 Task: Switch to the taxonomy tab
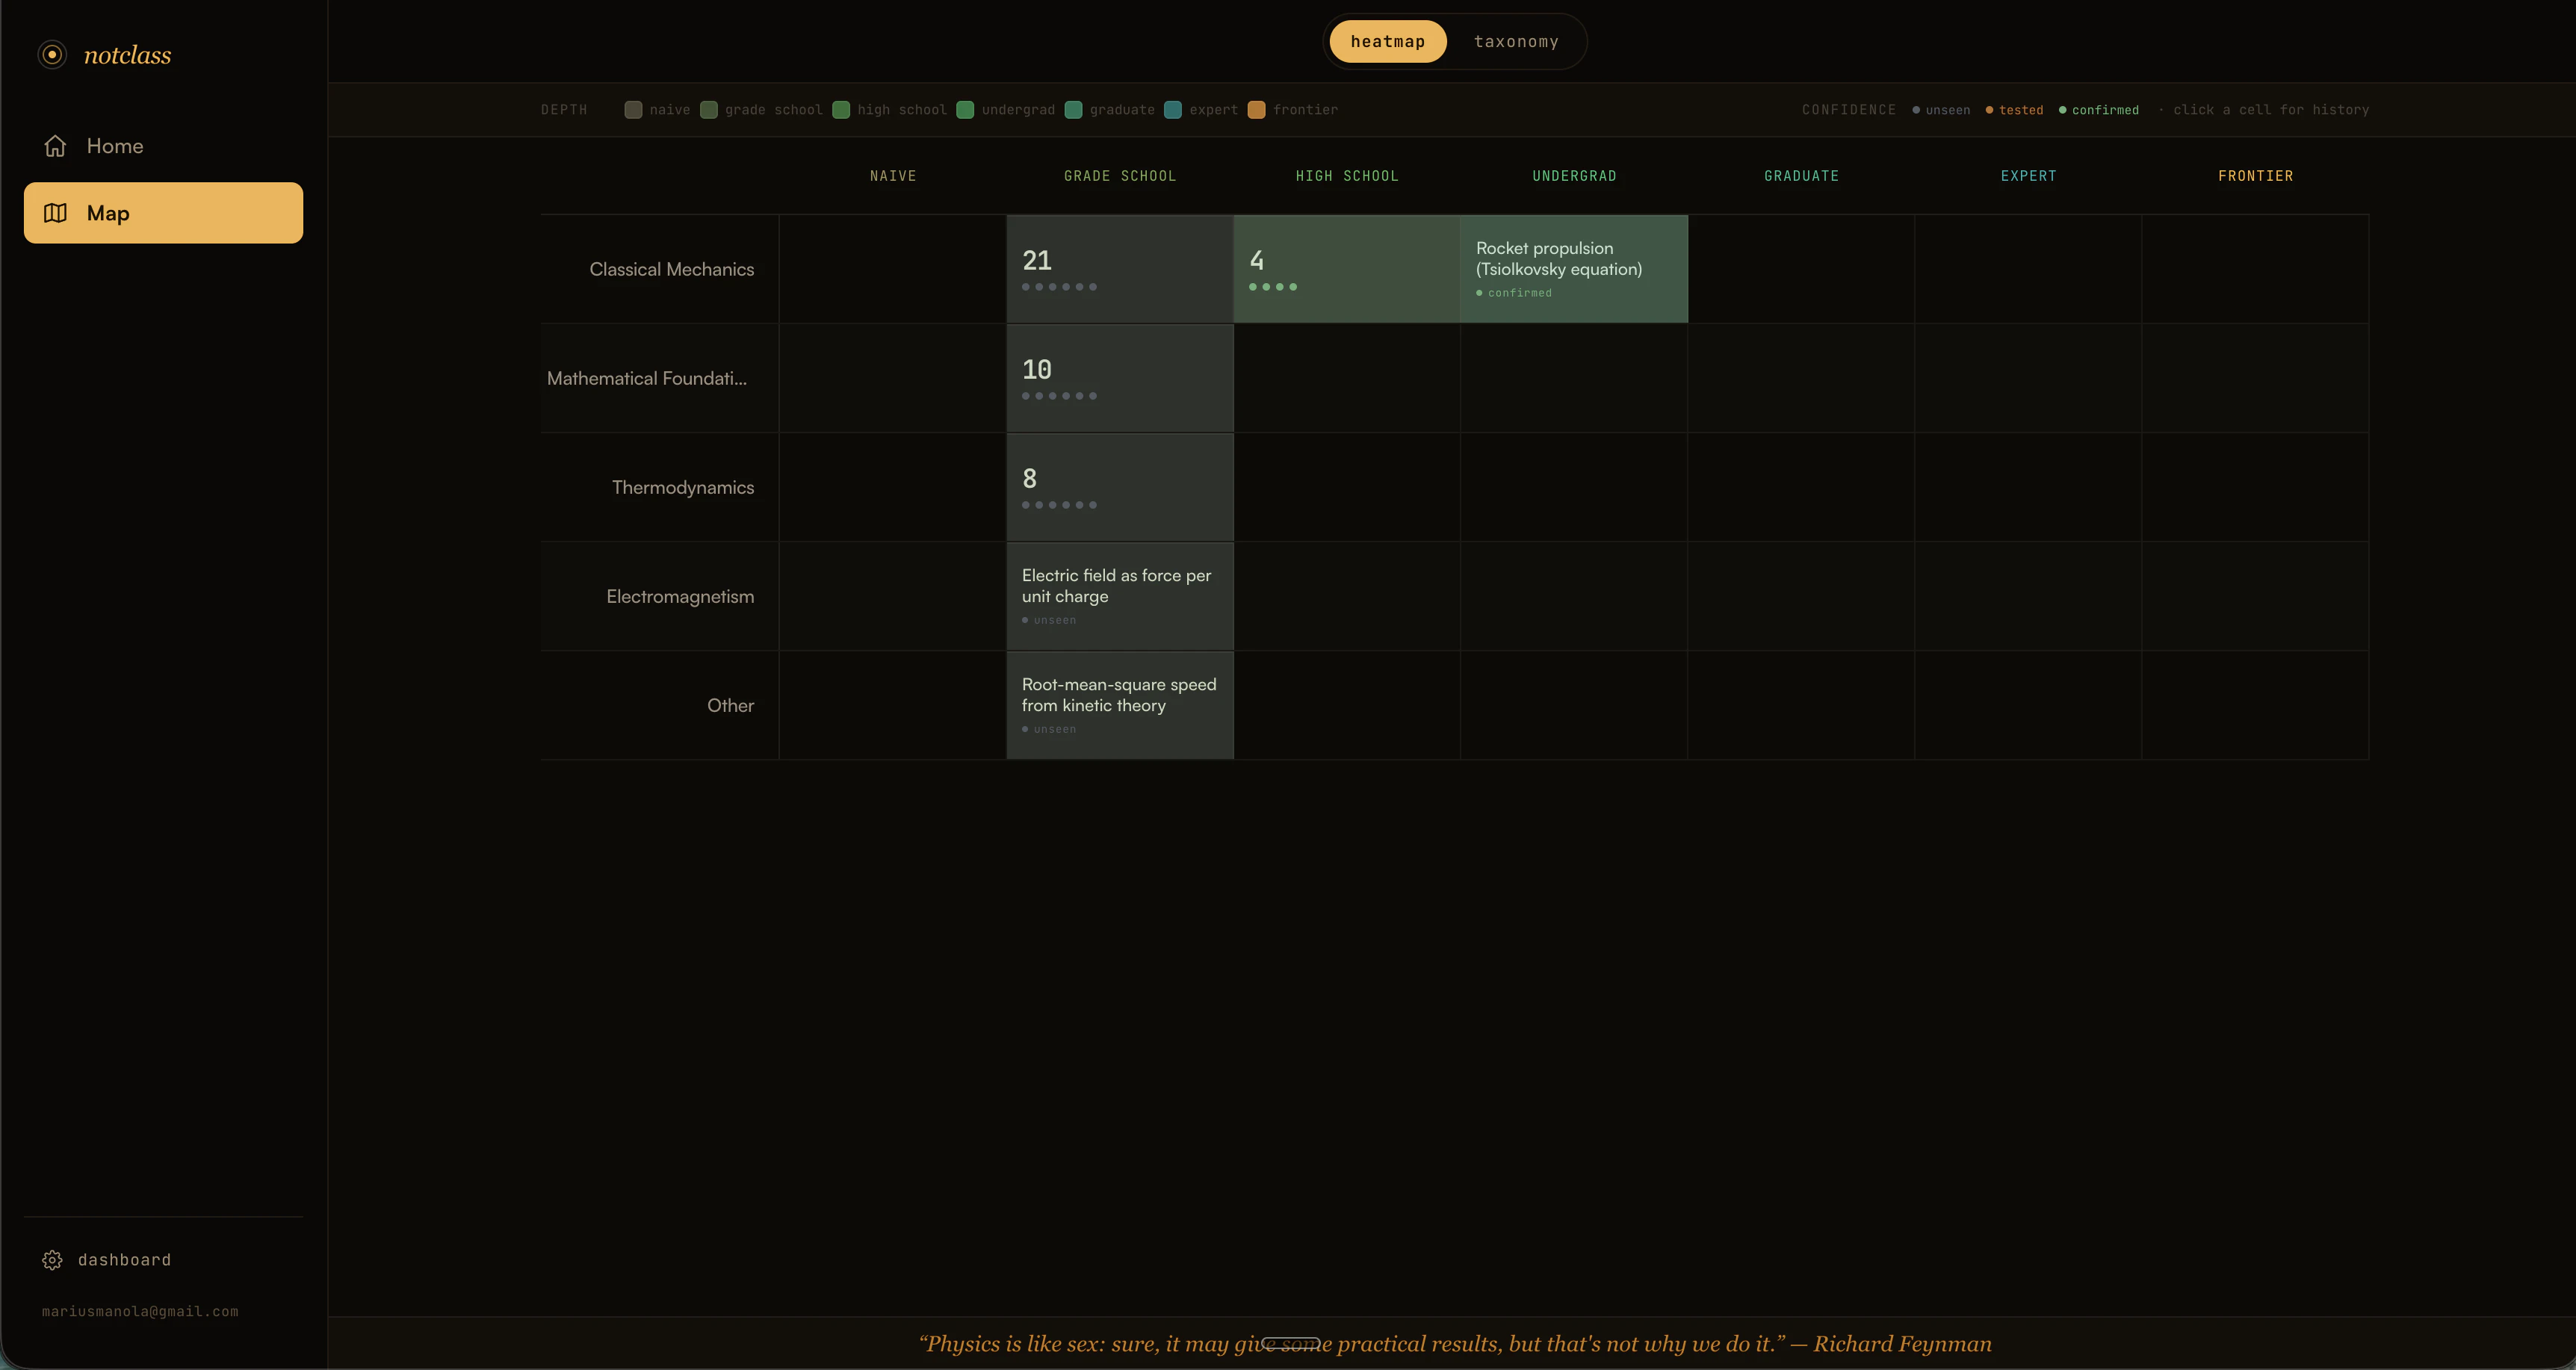[x=1516, y=41]
